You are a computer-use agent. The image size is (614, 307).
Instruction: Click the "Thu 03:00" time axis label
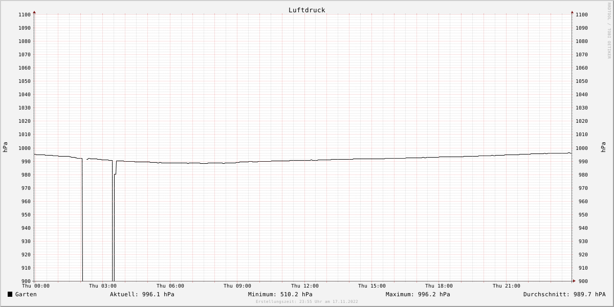point(103,286)
